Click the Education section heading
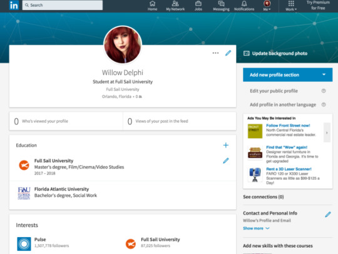 pyautogui.click(x=26, y=145)
